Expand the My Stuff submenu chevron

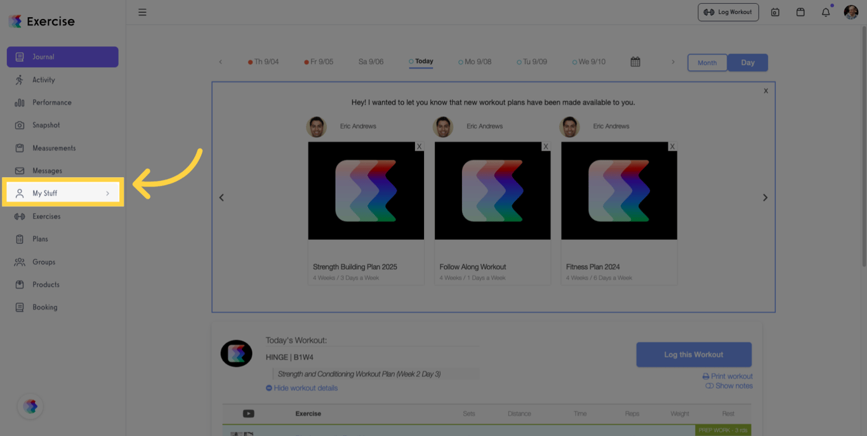click(x=107, y=194)
